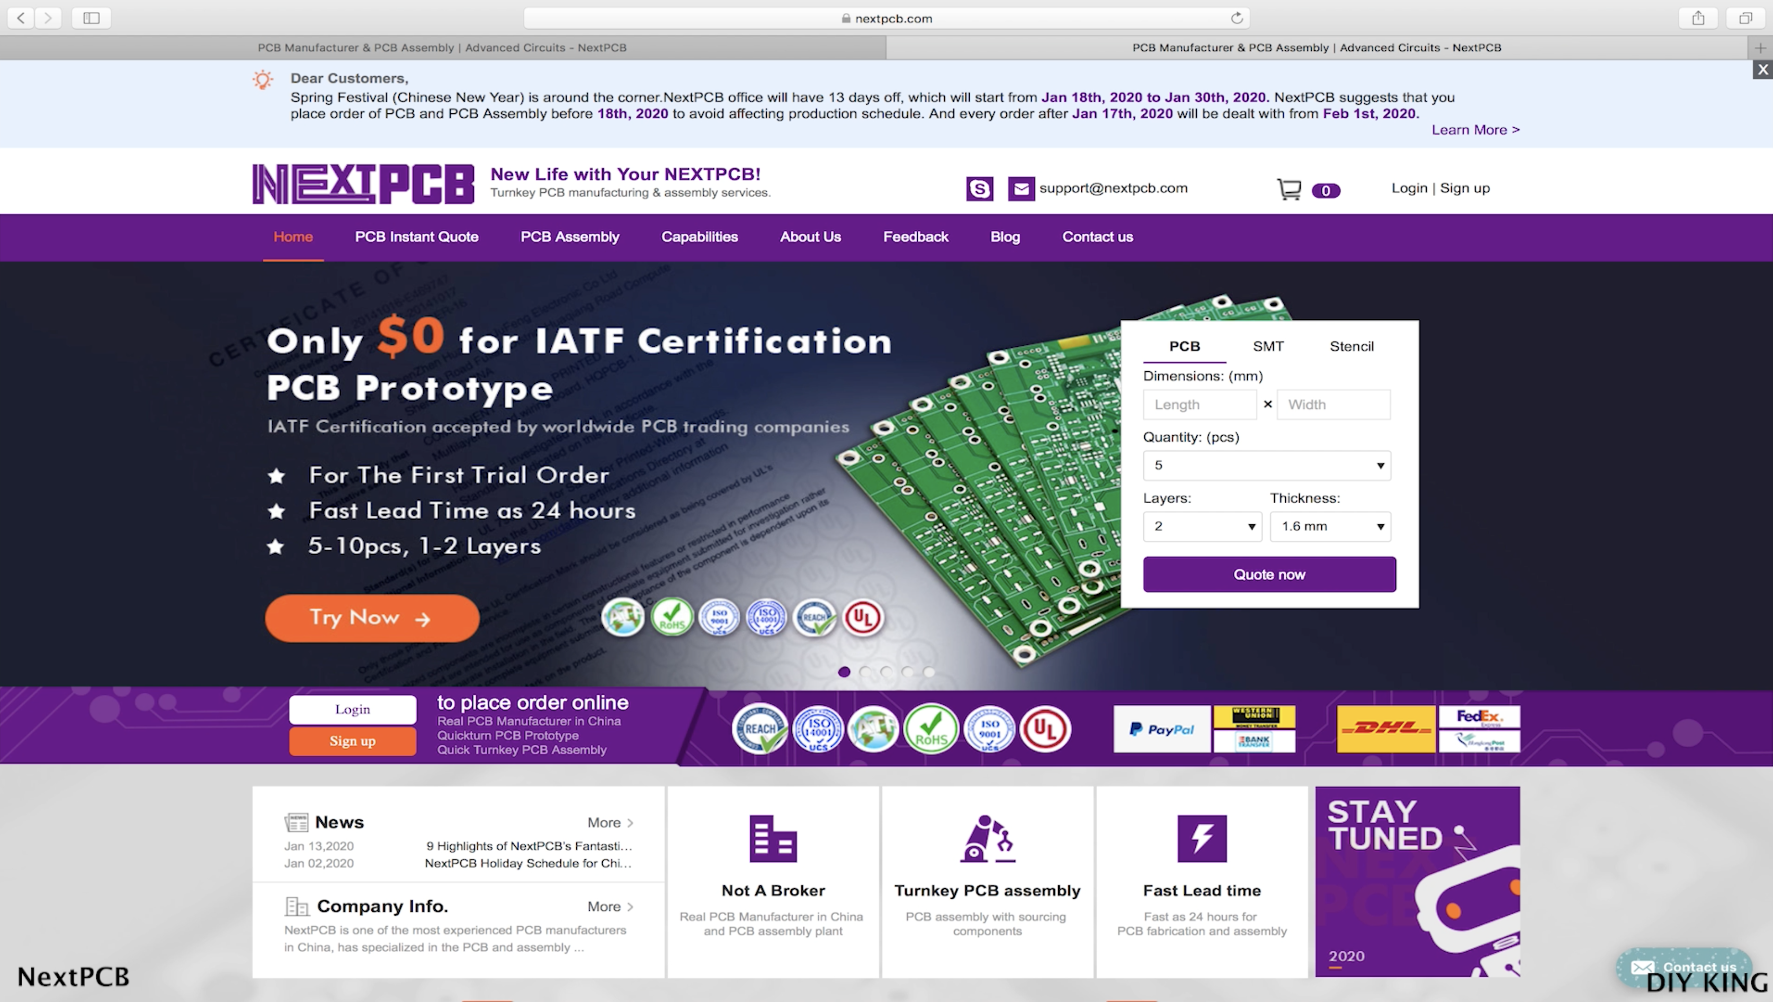The height and width of the screenshot is (1002, 1773).
Task: Click the Safari share icon
Action: (1698, 18)
